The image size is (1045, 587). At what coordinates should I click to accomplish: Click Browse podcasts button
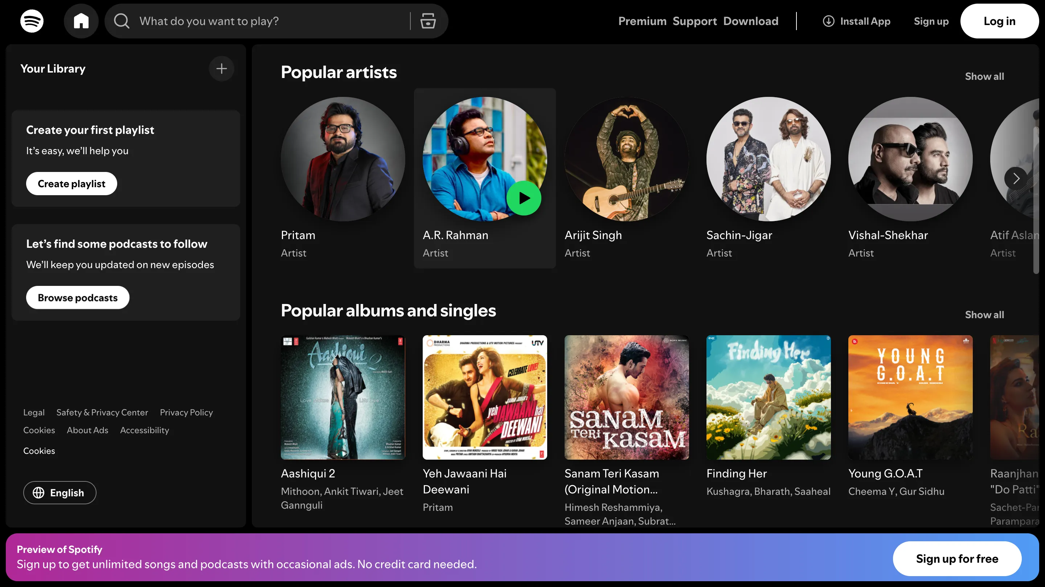pos(78,298)
